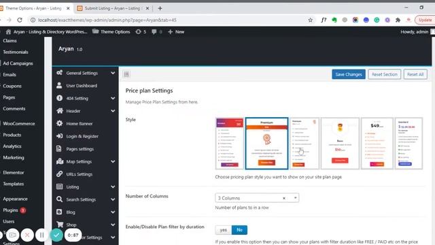Expand Map Settings chevron
The height and width of the screenshot is (245, 435).
click(113, 161)
